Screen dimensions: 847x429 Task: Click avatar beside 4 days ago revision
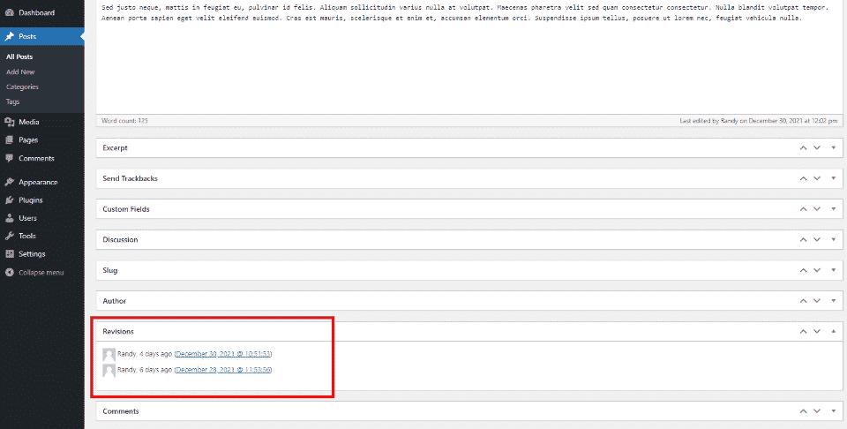point(109,355)
